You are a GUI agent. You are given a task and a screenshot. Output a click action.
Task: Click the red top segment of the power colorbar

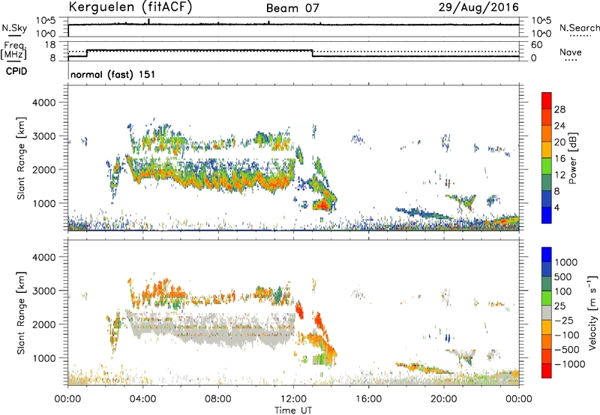[x=547, y=101]
